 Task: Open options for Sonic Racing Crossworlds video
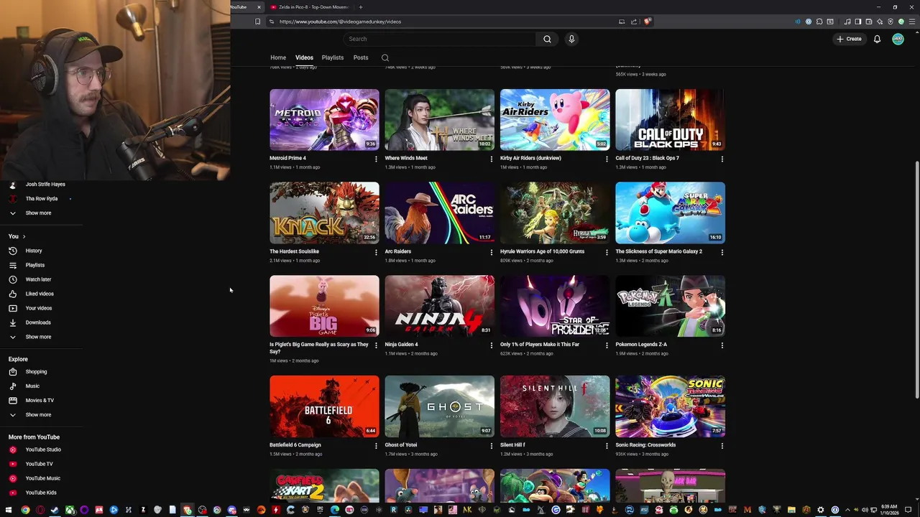[x=722, y=446]
